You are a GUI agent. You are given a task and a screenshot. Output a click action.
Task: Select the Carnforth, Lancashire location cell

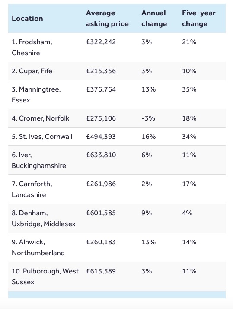32,189
